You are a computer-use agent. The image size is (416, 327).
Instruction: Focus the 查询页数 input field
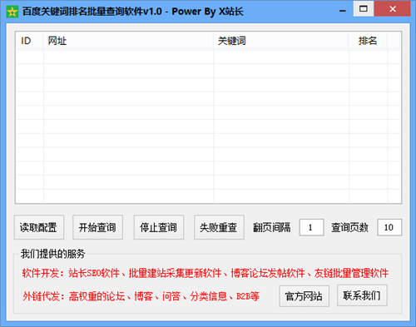[x=389, y=227]
